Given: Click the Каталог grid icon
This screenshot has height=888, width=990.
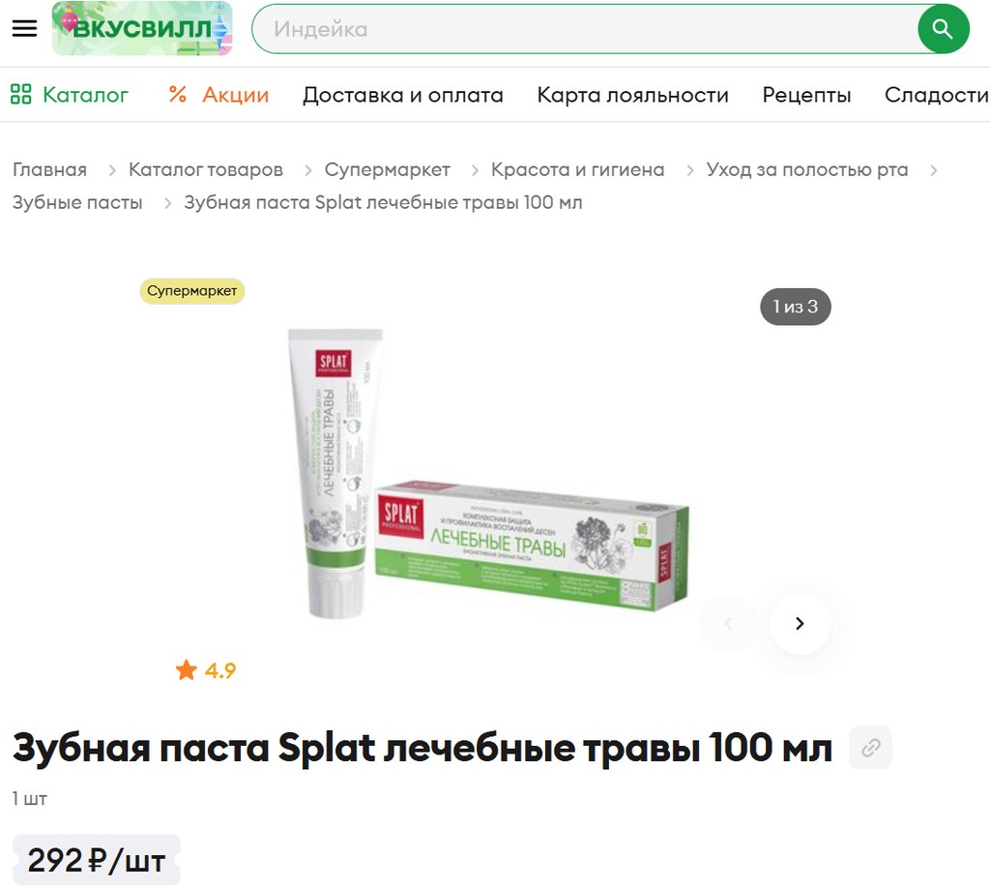Looking at the screenshot, I should tap(21, 95).
